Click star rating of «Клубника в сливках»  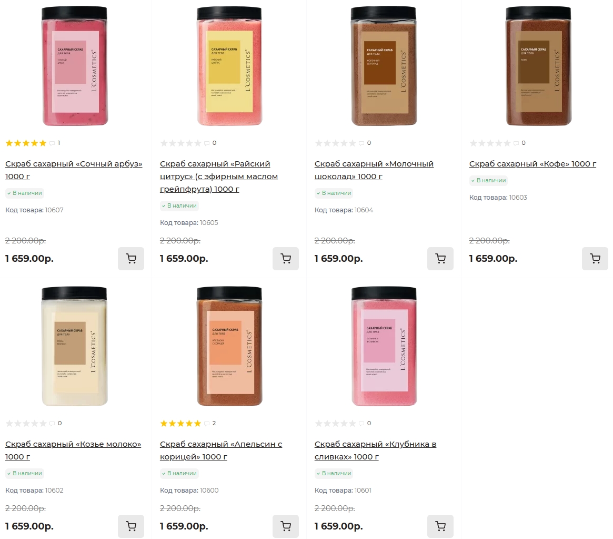pos(335,424)
